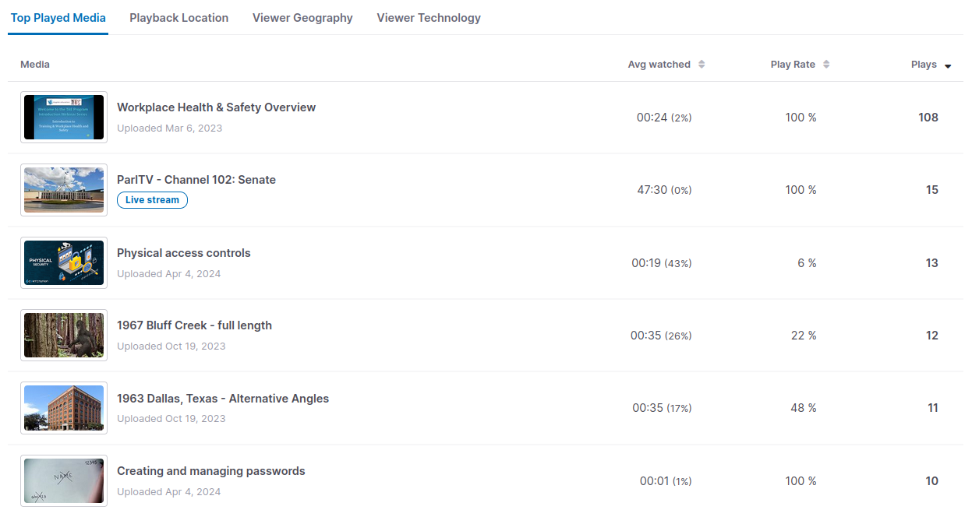The image size is (972, 524).
Task: Select the Viewer Technology tab
Action: 429,18
